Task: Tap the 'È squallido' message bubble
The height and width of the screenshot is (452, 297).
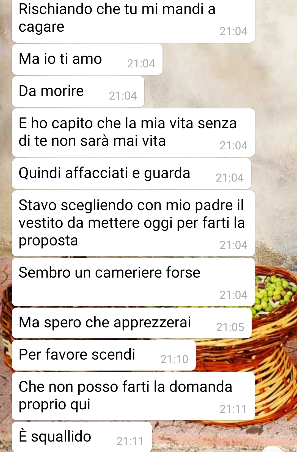Action: click(82, 437)
